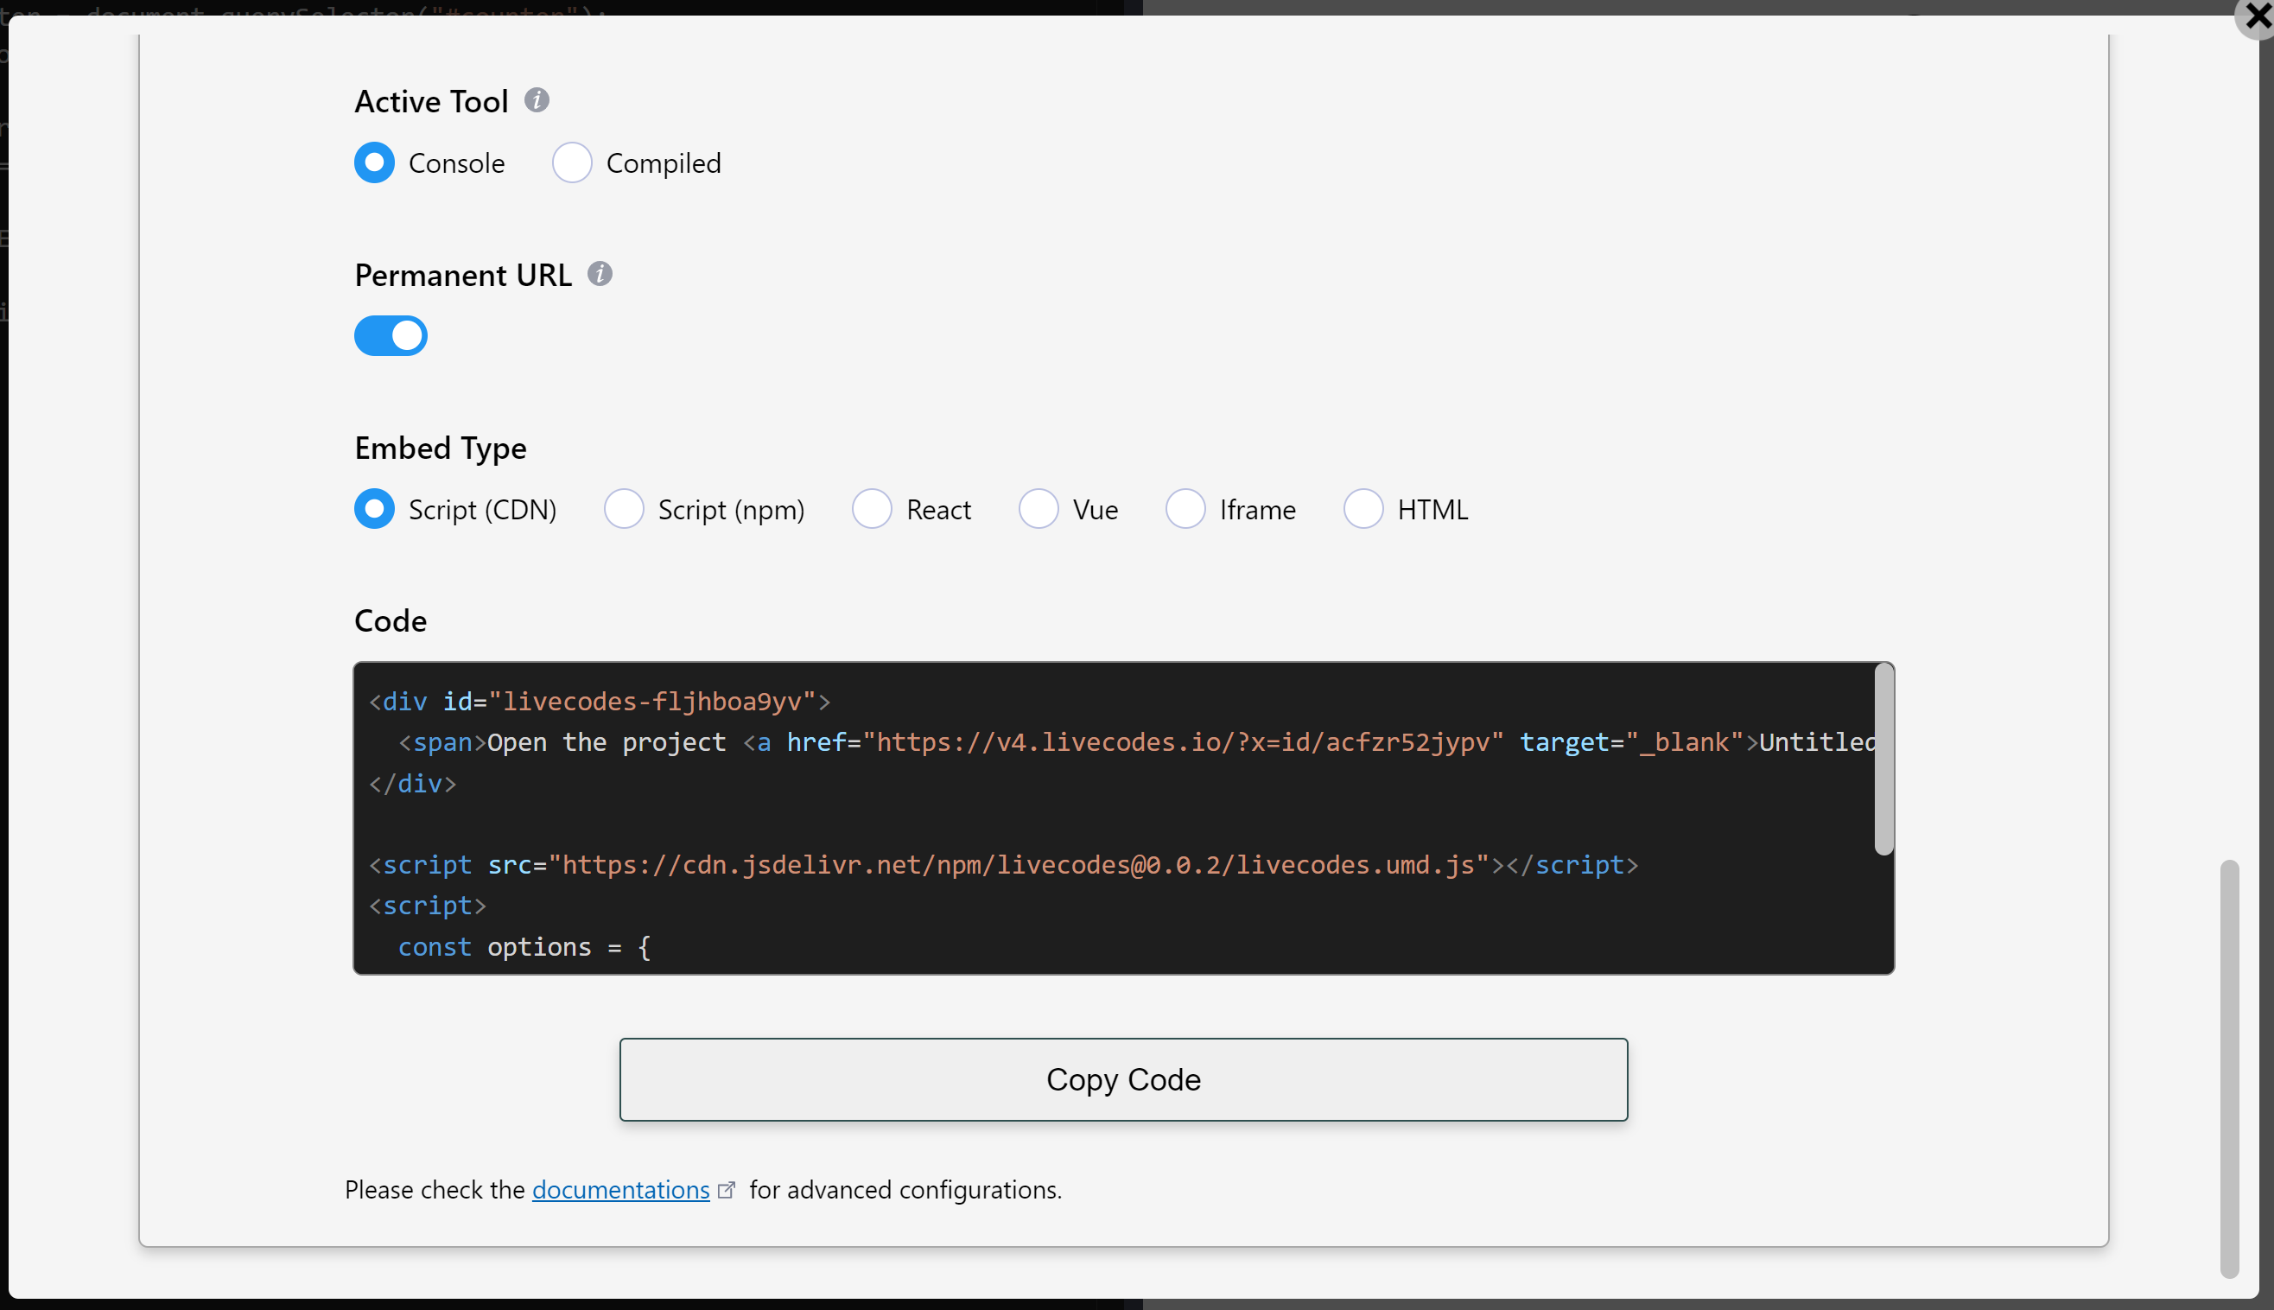Close the embed dialog
Screen dimensions: 2274x1310
tap(2255, 18)
